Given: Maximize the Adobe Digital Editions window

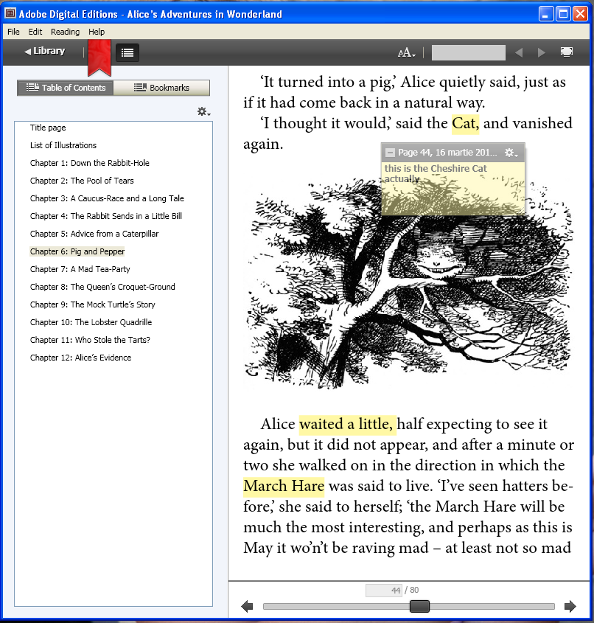Looking at the screenshot, I should [x=563, y=13].
